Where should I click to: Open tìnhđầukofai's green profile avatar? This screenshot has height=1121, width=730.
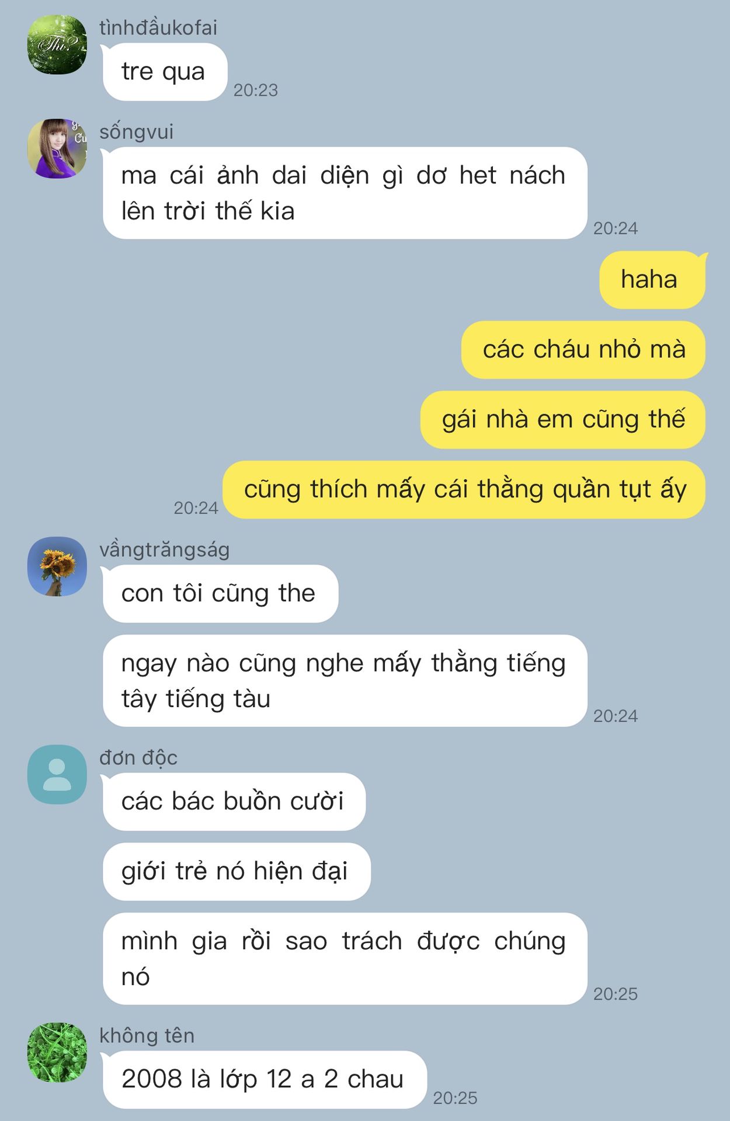[x=57, y=45]
